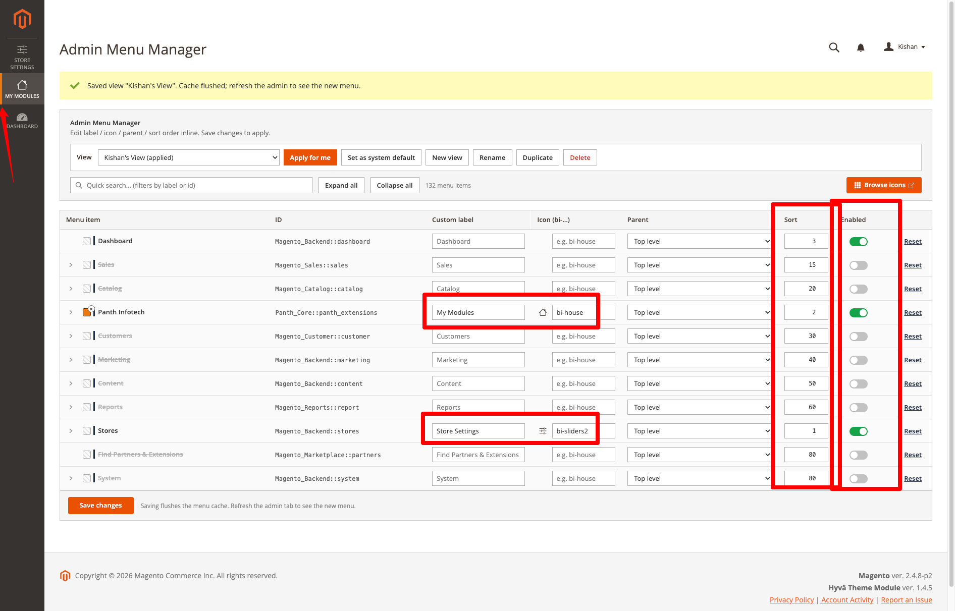Viewport: 955px width, 611px height.
Task: Expand the Sales row chevron
Action: [71, 265]
